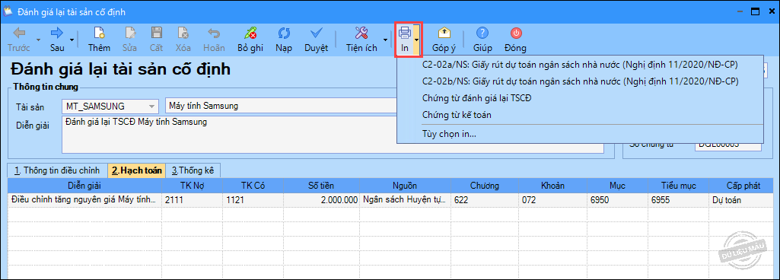
Task: Switch to Thông tin điều chỉnh tab
Action: [x=58, y=170]
